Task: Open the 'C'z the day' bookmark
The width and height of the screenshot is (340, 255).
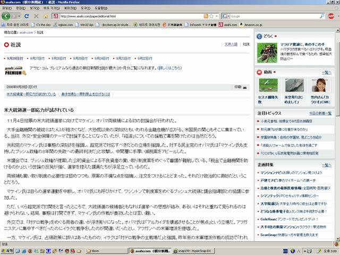Action: click(x=41, y=25)
